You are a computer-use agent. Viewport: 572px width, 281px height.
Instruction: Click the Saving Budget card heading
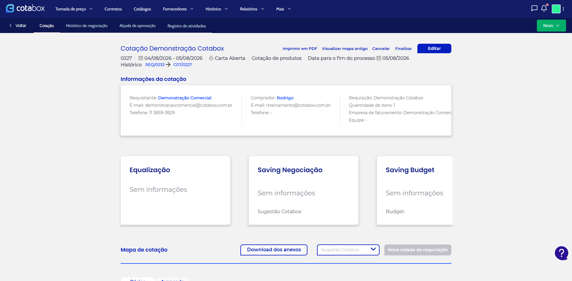[410, 170]
